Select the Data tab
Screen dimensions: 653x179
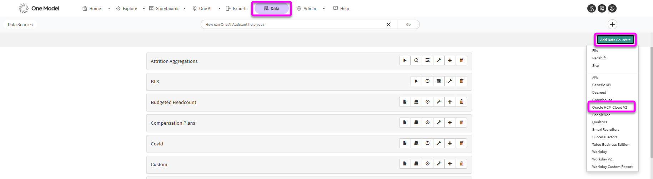pyautogui.click(x=272, y=9)
